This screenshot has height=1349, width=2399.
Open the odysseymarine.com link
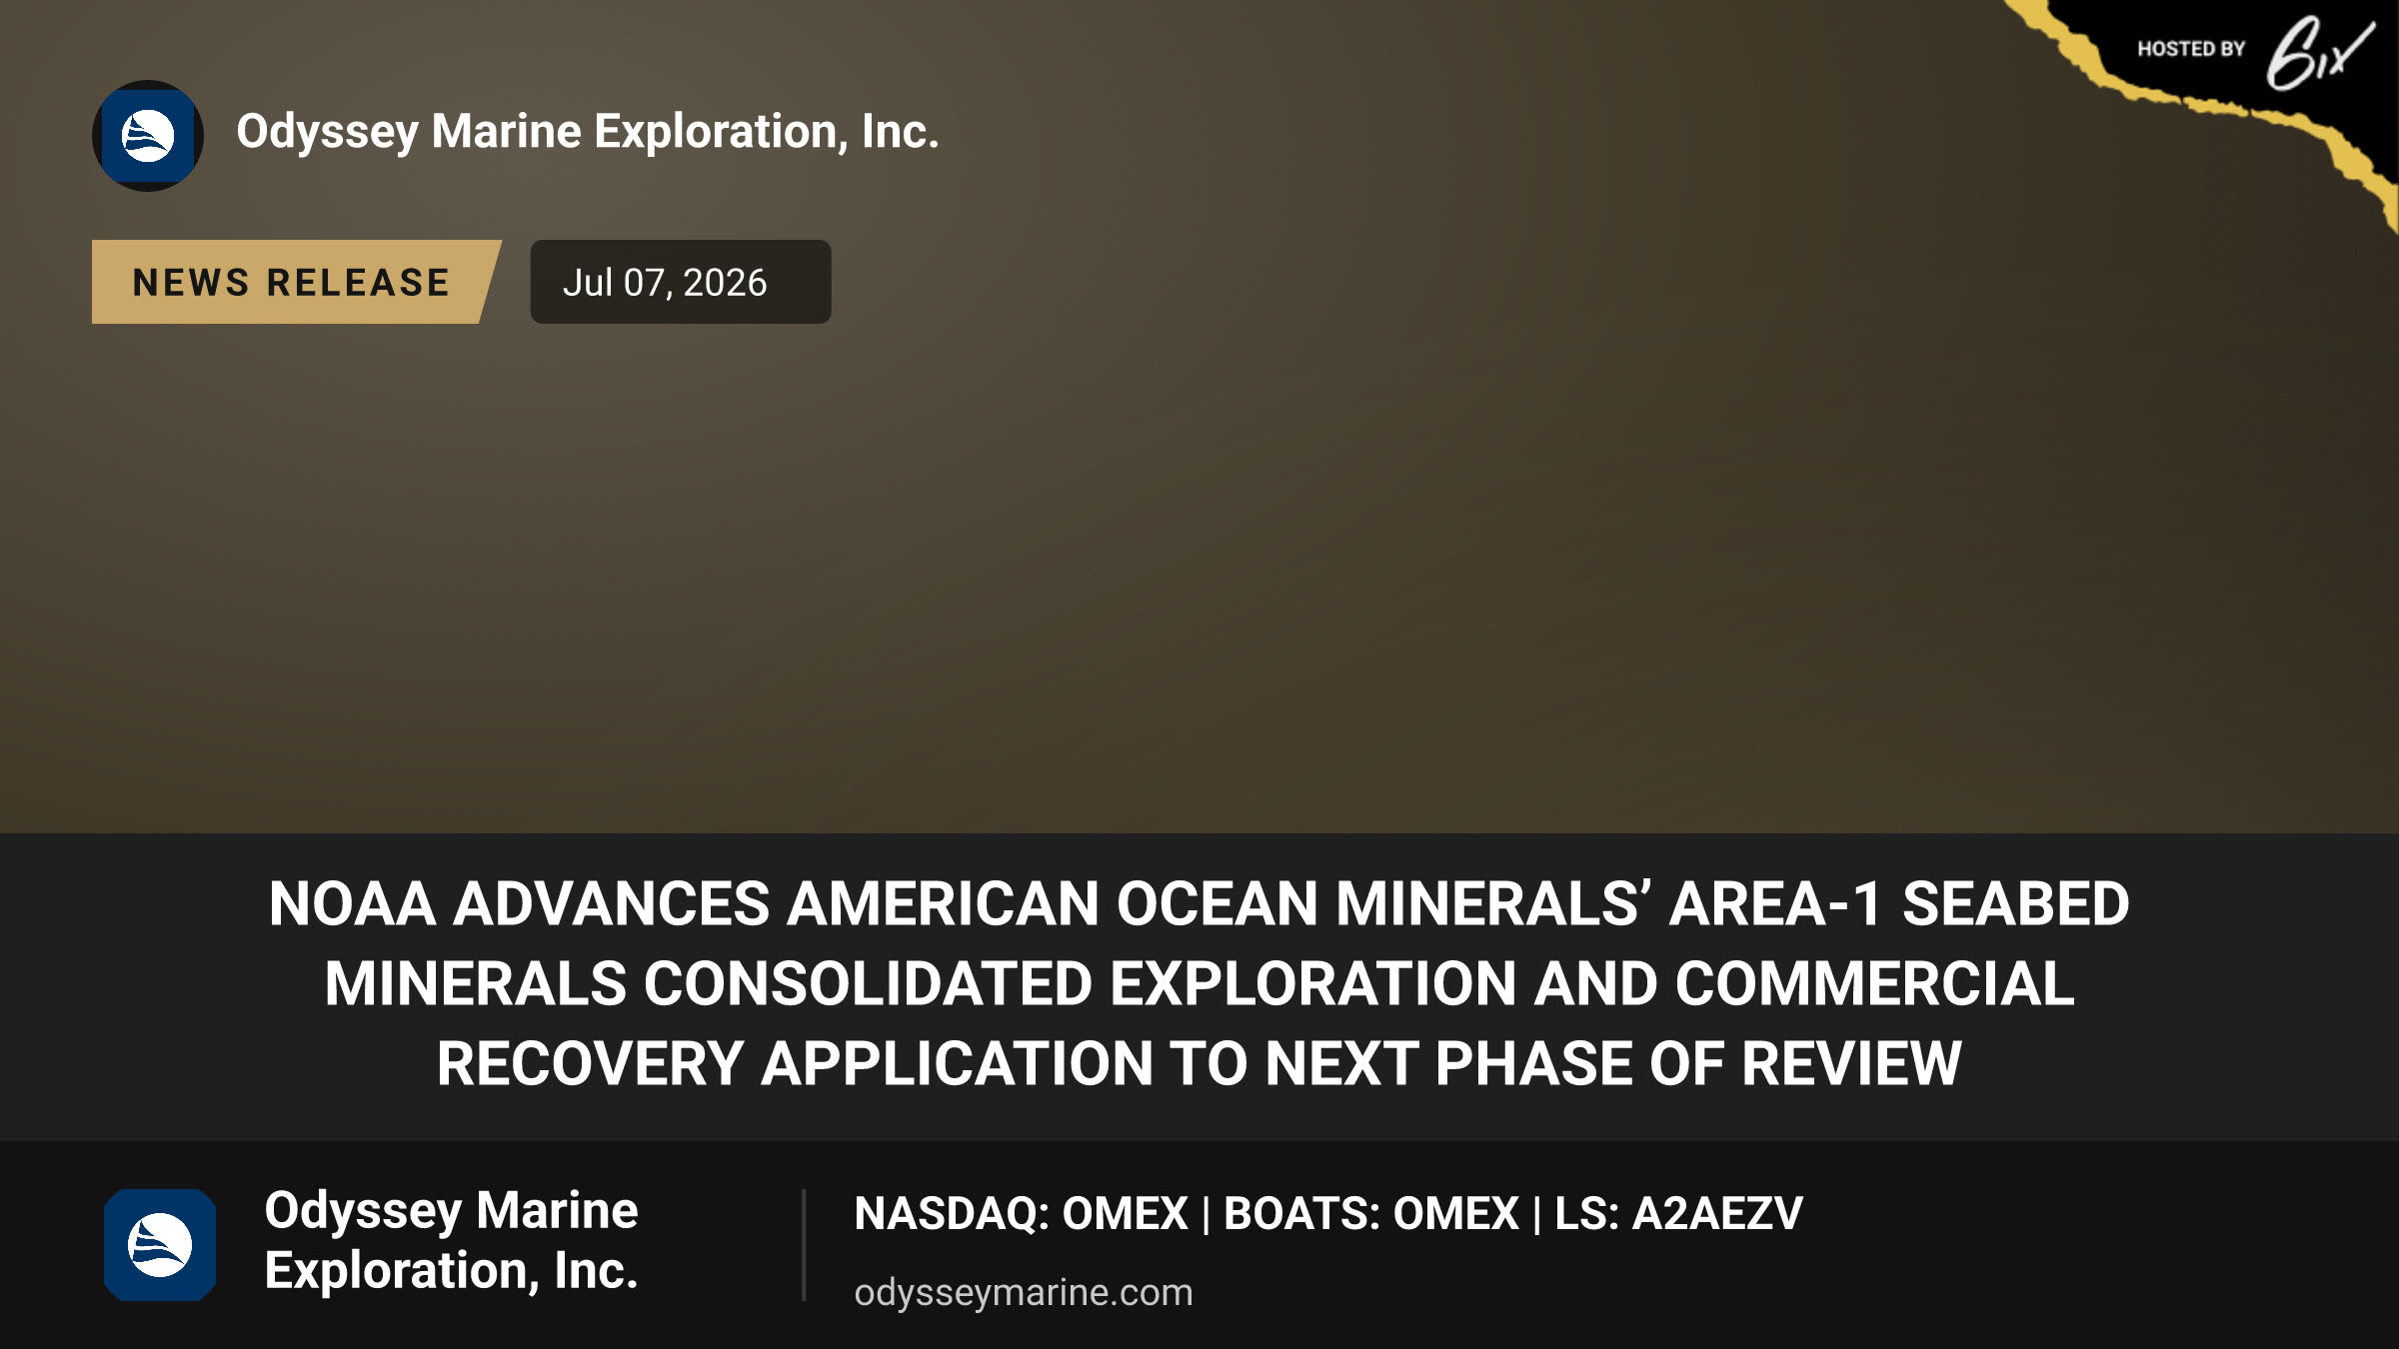pyautogui.click(x=1024, y=1292)
